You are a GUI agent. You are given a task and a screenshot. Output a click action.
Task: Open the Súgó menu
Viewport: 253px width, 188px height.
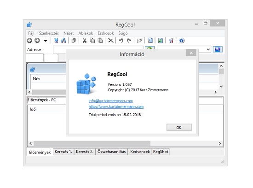pos(123,33)
